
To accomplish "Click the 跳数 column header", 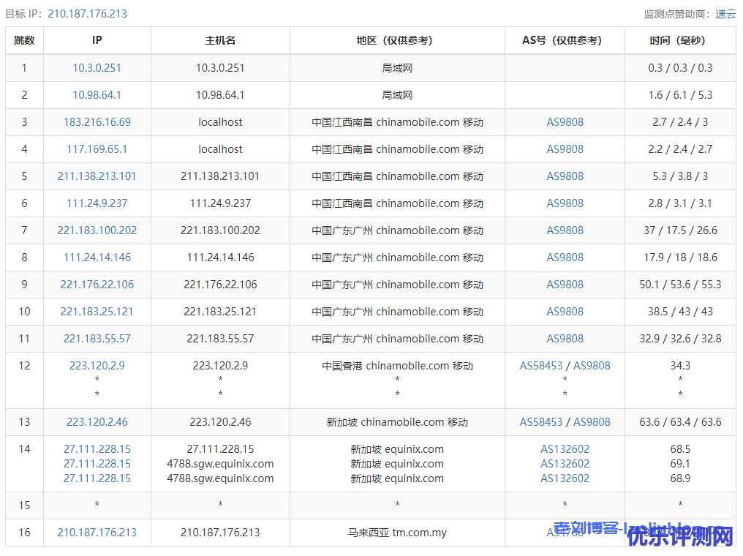I will pos(24,41).
